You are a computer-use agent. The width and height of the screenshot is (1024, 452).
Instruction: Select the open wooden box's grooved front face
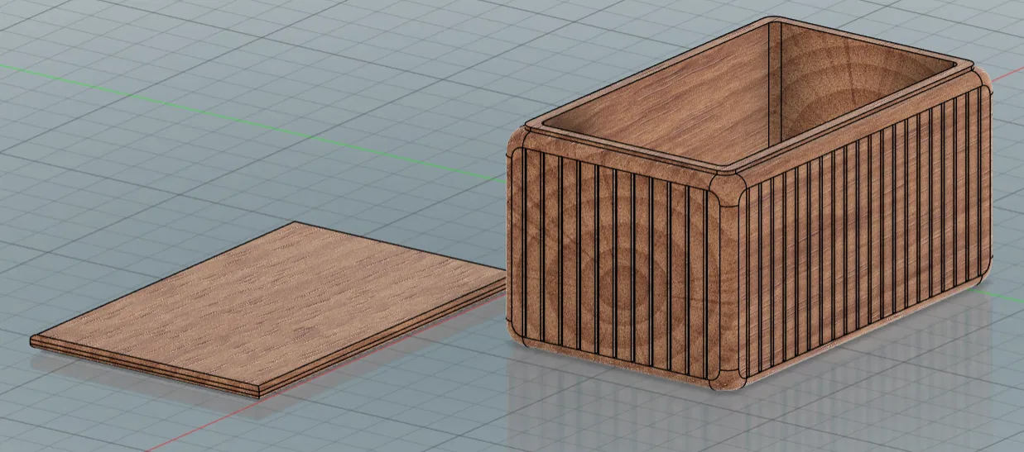(617, 264)
